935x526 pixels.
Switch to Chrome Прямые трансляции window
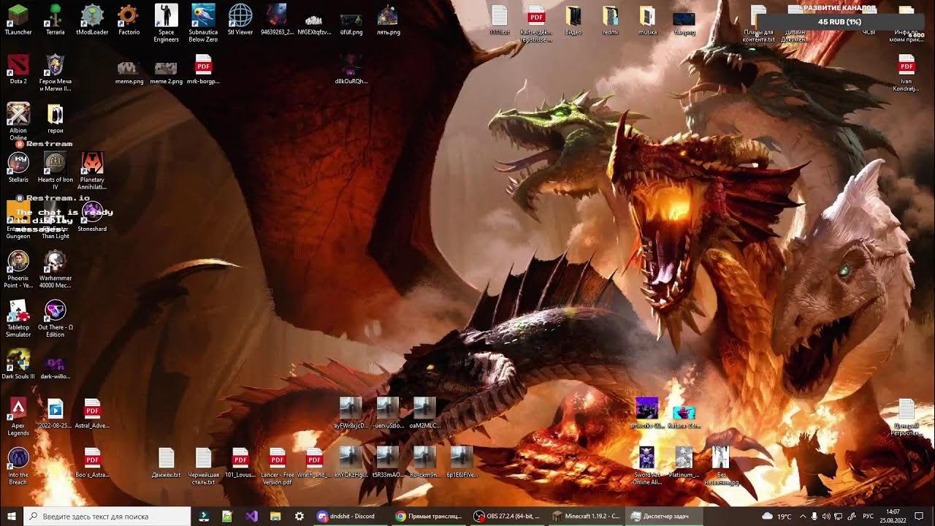tap(428, 516)
